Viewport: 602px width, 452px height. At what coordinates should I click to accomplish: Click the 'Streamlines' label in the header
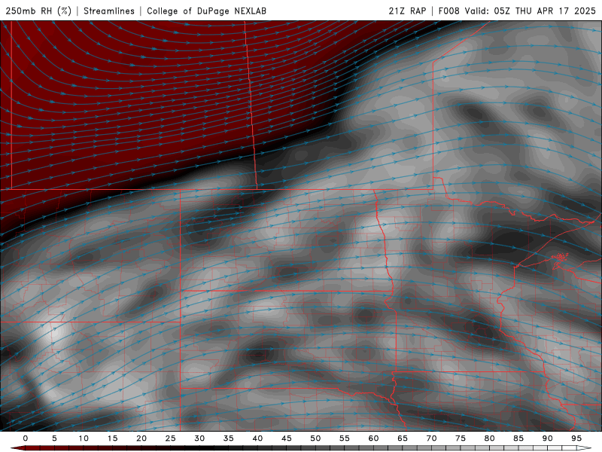[109, 11]
